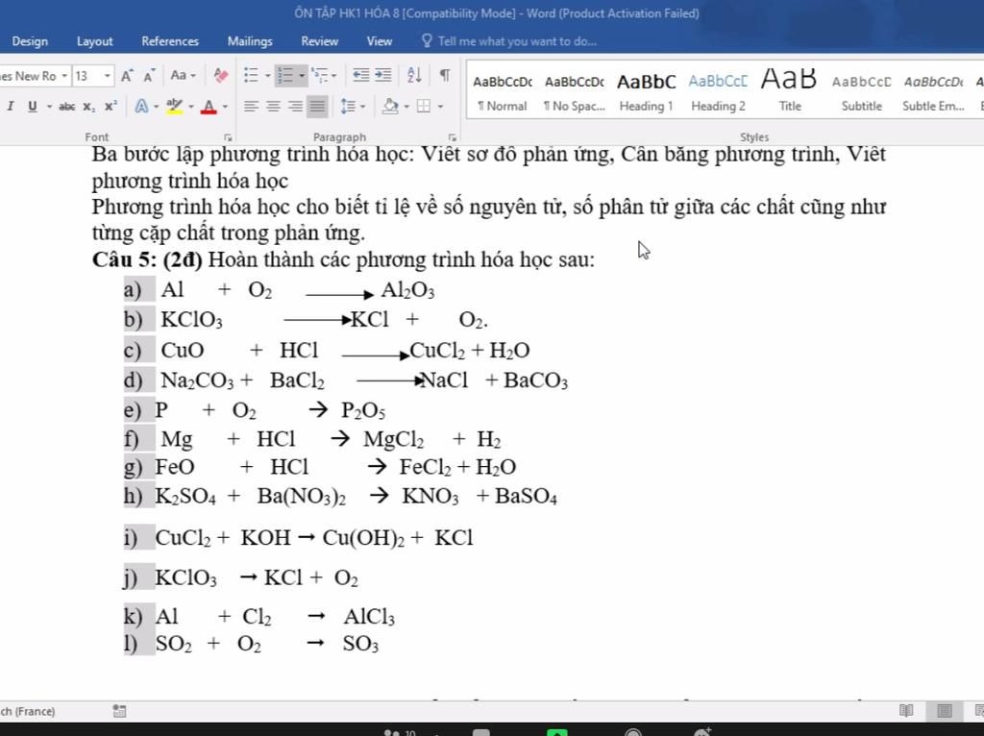Apply Title style
Viewport: 984px width, 736px height.
point(790,91)
